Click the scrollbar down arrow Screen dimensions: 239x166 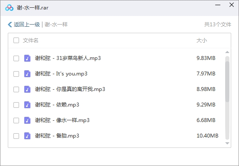pos(227,143)
